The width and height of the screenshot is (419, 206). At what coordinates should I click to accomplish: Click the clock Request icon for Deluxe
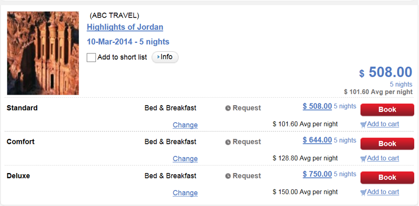228,176
